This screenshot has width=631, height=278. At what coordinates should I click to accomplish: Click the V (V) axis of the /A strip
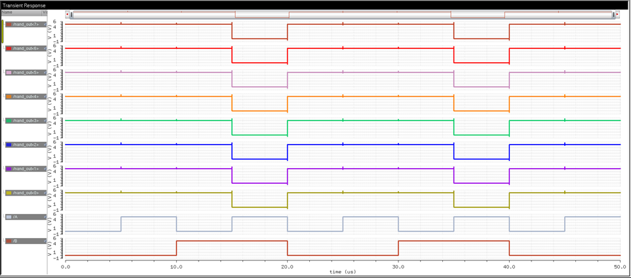click(x=56, y=224)
